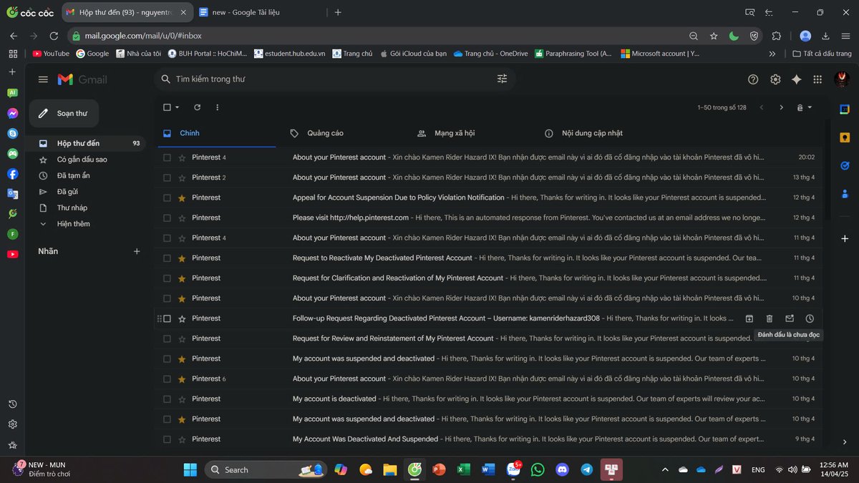Click browser address bar URL
The image size is (859, 483).
click(x=142, y=36)
